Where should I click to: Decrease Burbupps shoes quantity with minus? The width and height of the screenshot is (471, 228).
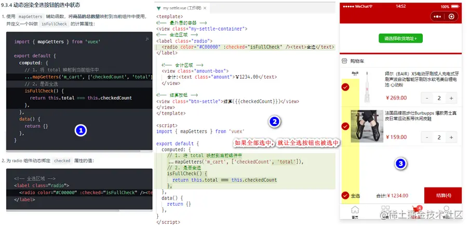coord(427,137)
